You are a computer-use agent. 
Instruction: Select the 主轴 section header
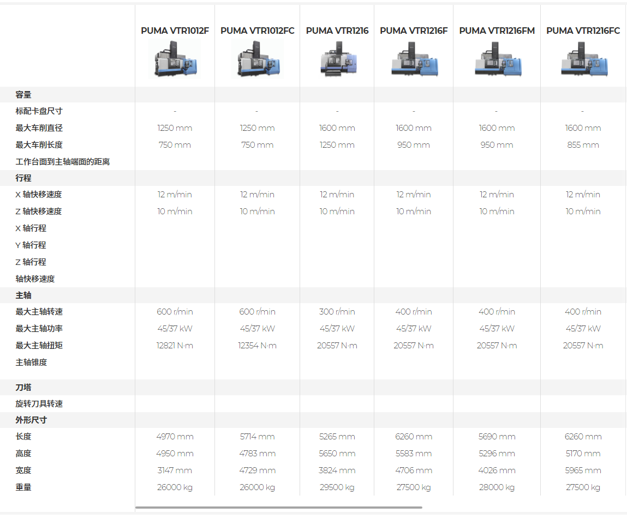[x=23, y=295]
